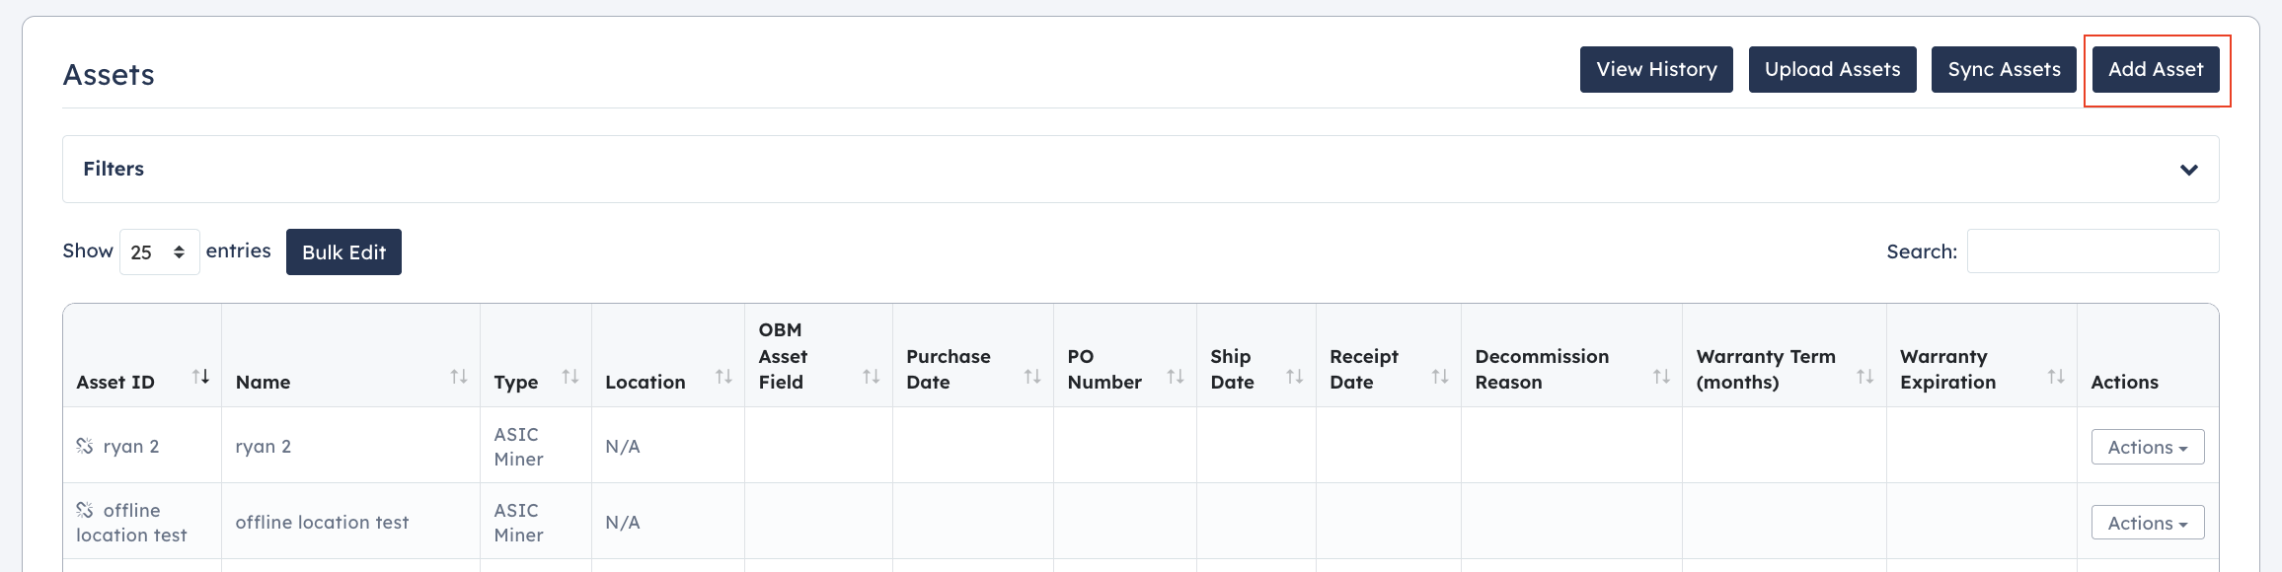This screenshot has height=572, width=2282.
Task: Open Actions dropdown for ryan 2 row
Action: coord(2148,447)
